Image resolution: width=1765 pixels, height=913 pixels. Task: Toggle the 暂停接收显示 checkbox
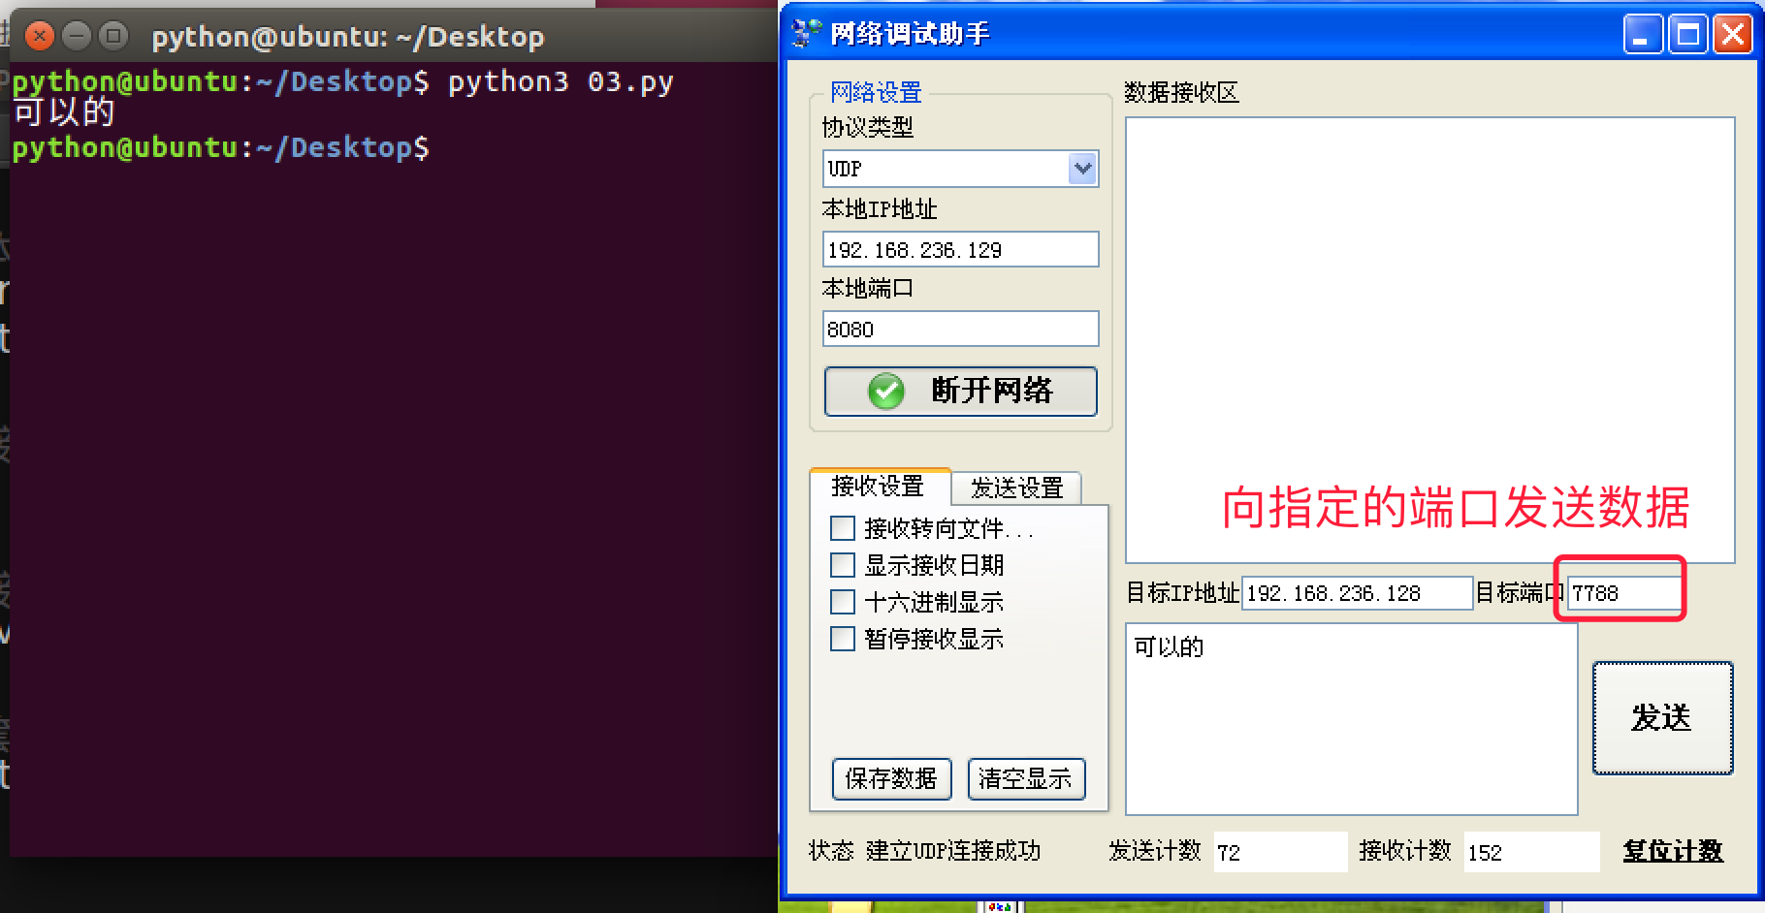click(842, 639)
